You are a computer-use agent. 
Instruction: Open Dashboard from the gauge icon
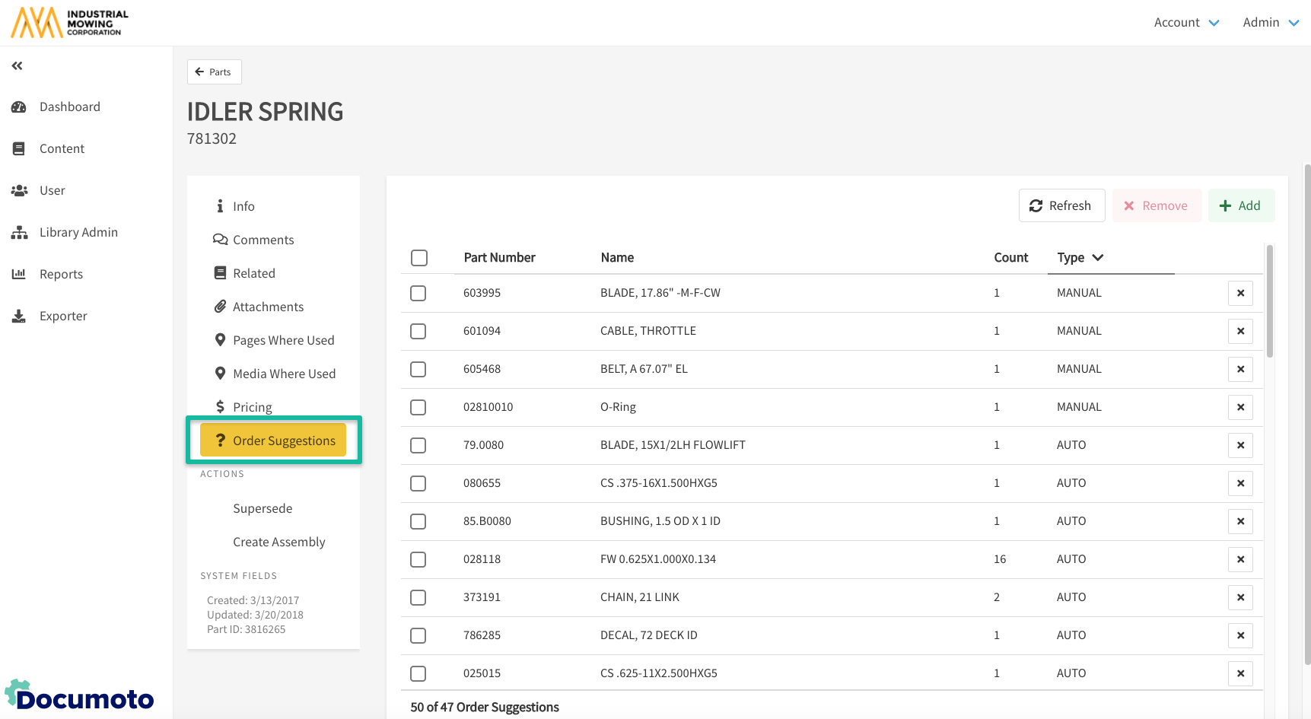tap(19, 107)
